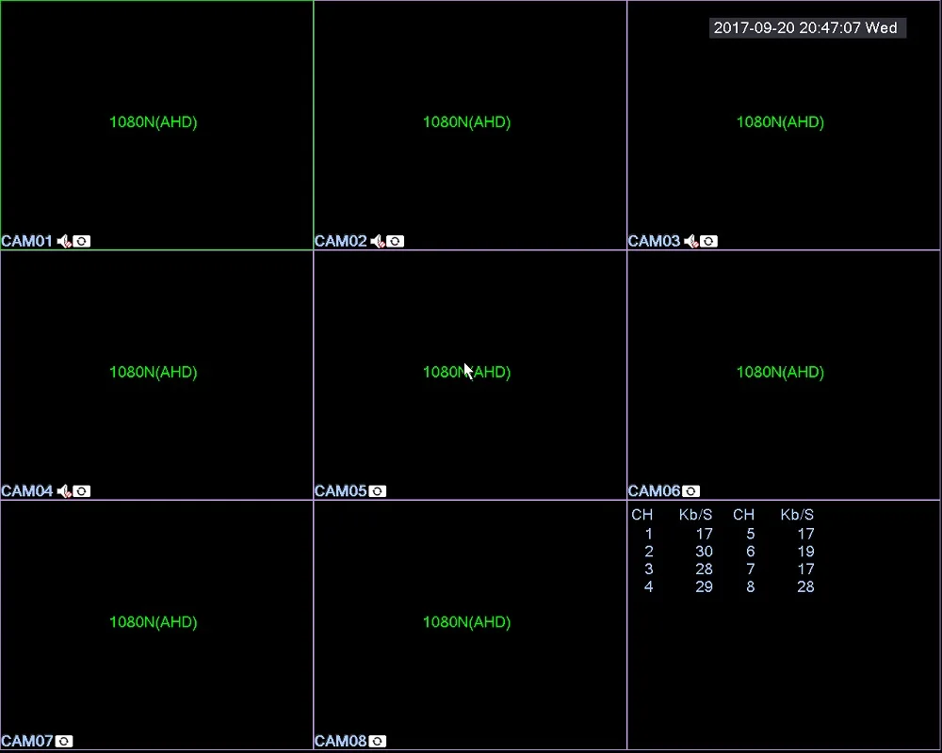942x753 pixels.
Task: Click the 1080N(AHD) text in CAM08's pane
Action: click(x=467, y=622)
